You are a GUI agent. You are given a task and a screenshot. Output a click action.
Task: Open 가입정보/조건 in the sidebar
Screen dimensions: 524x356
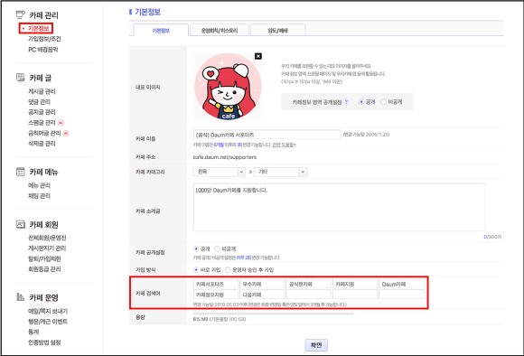[44, 39]
